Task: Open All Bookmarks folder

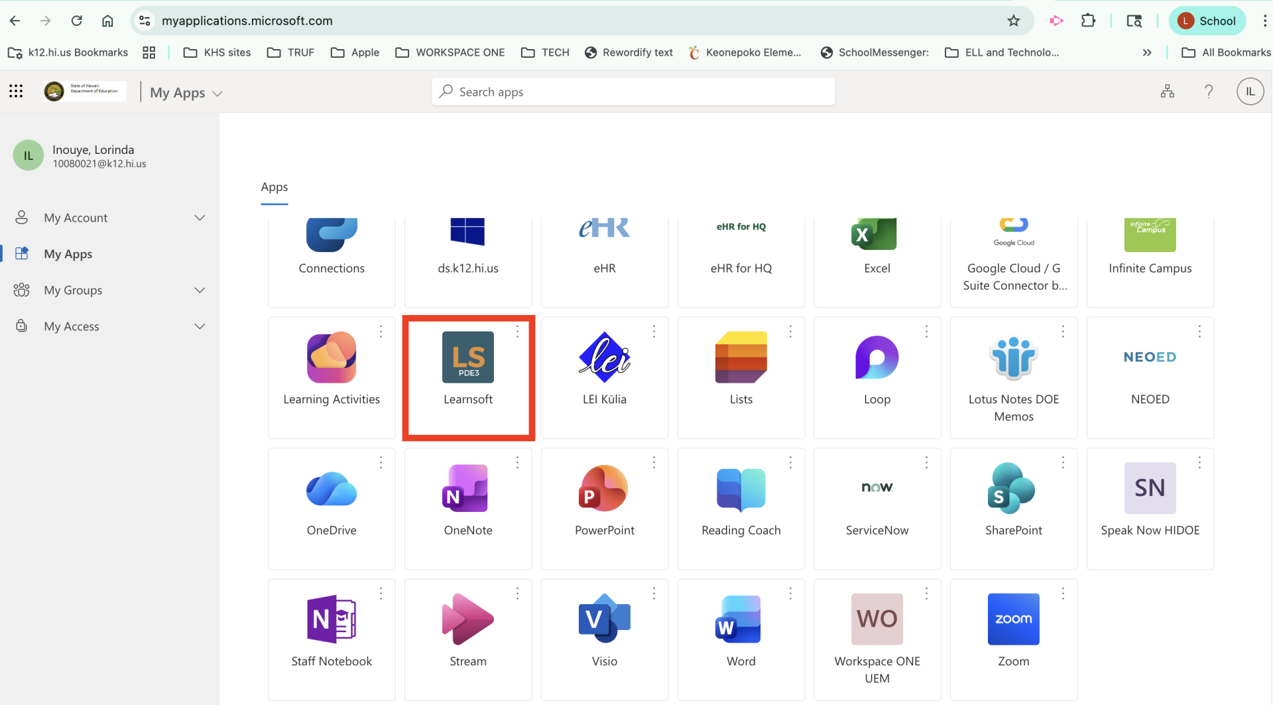Action: click(x=1227, y=52)
